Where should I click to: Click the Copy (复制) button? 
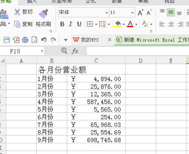(x=23, y=24)
